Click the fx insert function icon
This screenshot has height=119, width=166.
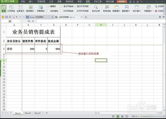33,21
